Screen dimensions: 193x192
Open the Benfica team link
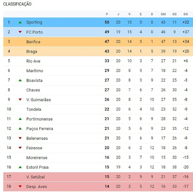click(33, 42)
